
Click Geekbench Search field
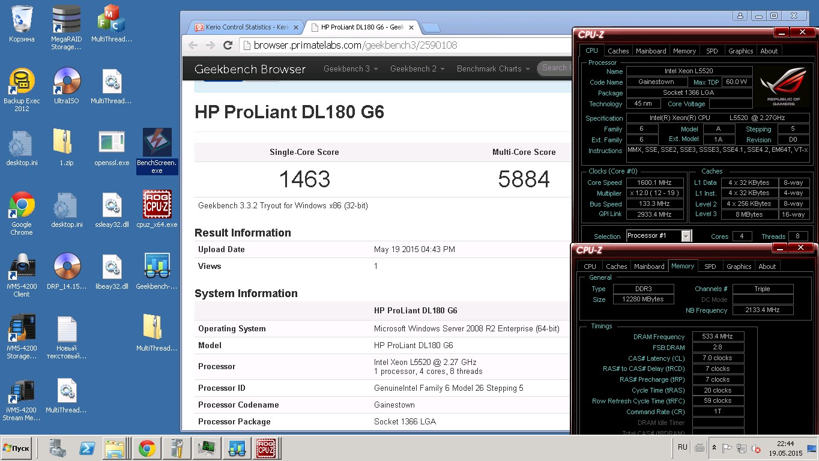tap(555, 68)
